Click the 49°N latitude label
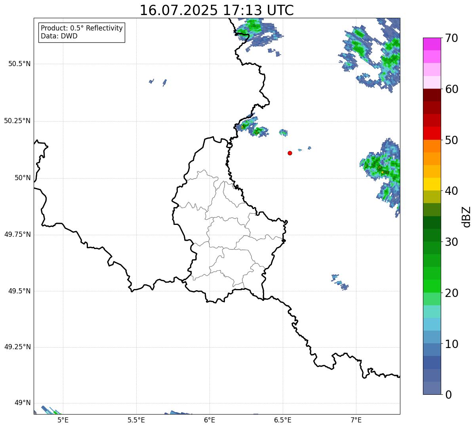 coord(23,403)
